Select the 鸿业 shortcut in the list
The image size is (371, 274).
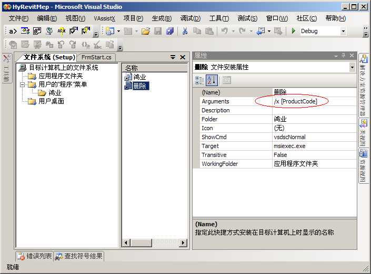pos(139,77)
